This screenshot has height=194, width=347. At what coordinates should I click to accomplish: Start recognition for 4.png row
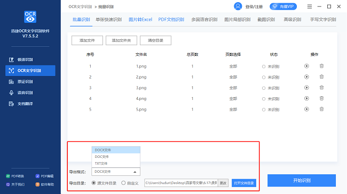click(306, 98)
